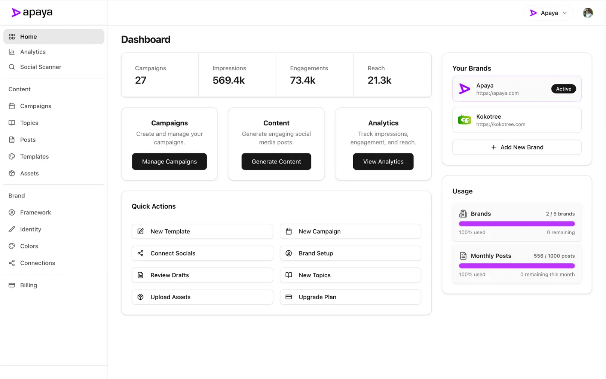Click the Generate Content button
Viewport: 606px width, 379px height.
point(276,162)
